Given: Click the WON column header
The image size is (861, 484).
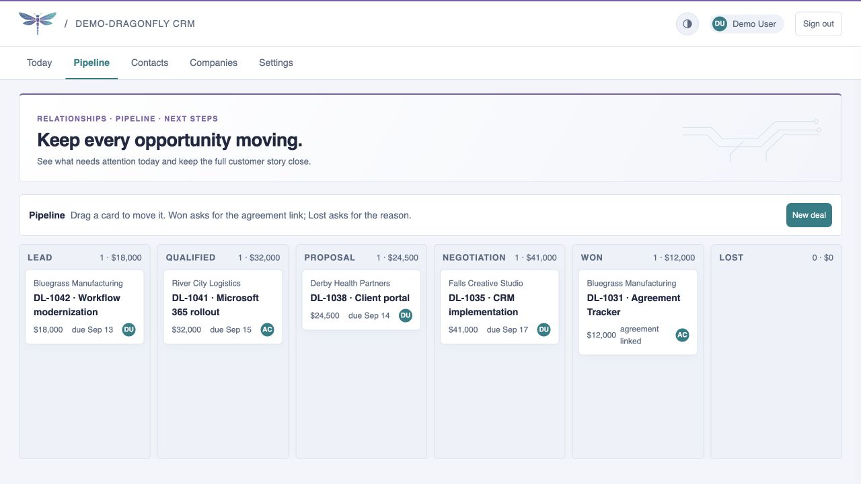Looking at the screenshot, I should (592, 257).
